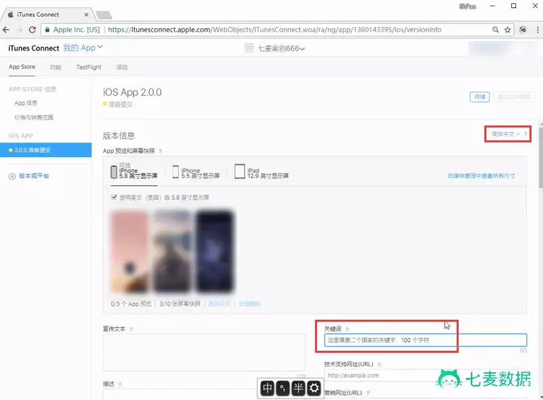
Task: Click the plus icon beside 版本或平台
Action: 11,176
